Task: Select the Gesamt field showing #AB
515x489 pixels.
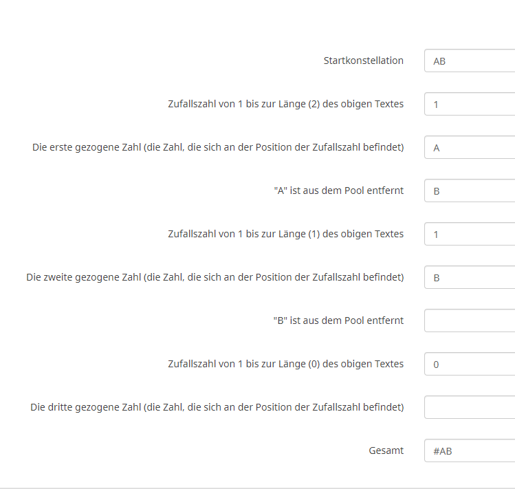Action: click(x=470, y=451)
